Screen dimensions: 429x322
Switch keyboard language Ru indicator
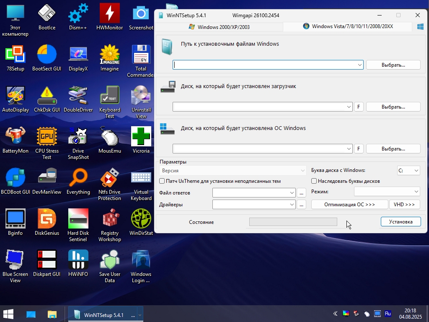click(x=388, y=314)
